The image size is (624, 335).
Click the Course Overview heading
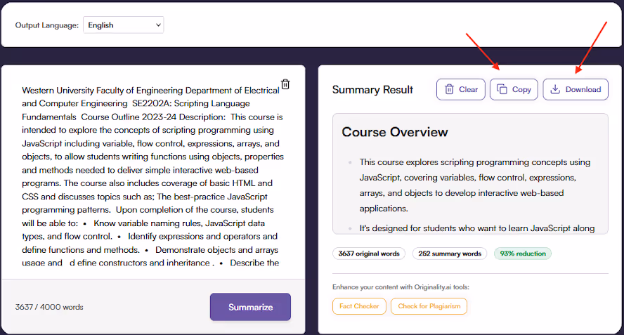(395, 132)
